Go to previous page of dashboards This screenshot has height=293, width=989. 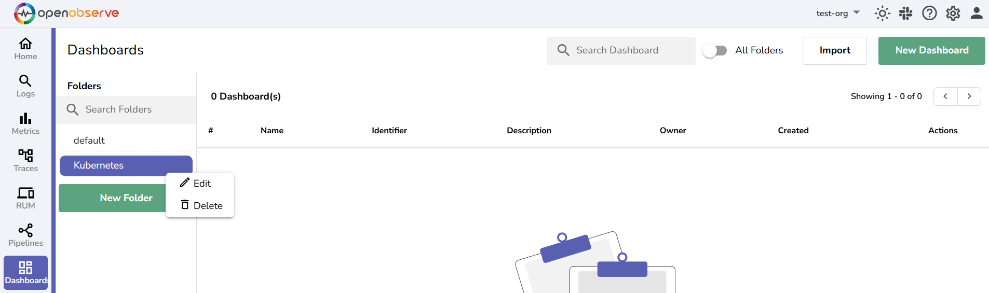[x=945, y=96]
